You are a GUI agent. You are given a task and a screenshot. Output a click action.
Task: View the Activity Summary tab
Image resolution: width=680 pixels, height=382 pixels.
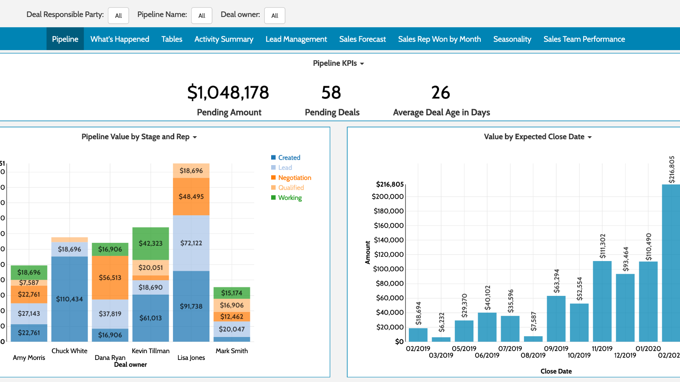point(224,39)
